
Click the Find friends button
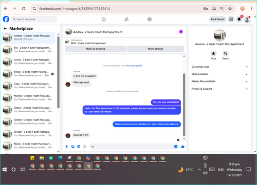[x=217, y=19]
